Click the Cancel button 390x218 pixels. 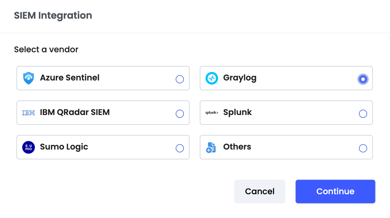pos(260,191)
